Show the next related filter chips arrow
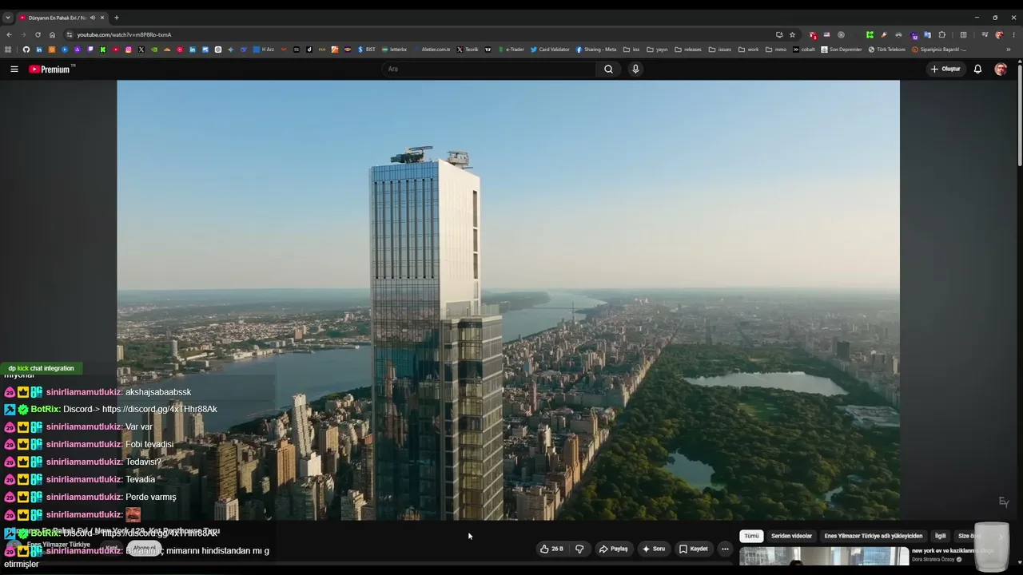 click(x=1001, y=537)
